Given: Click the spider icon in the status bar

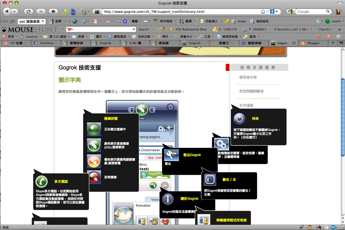Looking at the screenshot, I should click(x=301, y=227).
